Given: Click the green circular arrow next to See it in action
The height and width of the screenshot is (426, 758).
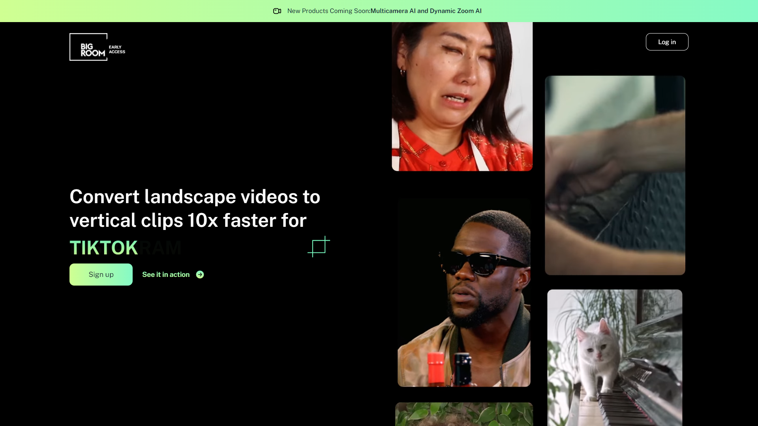Looking at the screenshot, I should [200, 275].
